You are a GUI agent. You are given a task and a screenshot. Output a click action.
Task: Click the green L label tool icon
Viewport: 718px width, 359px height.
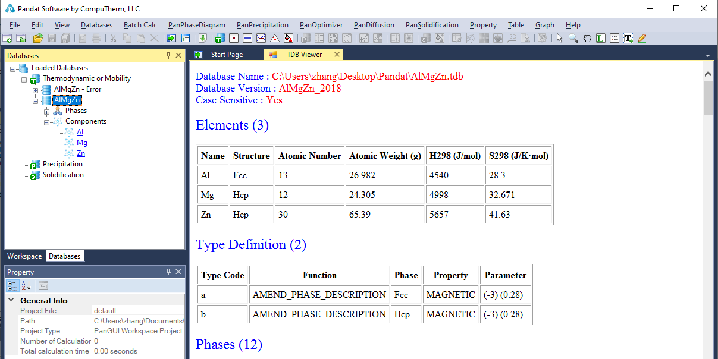point(601,39)
